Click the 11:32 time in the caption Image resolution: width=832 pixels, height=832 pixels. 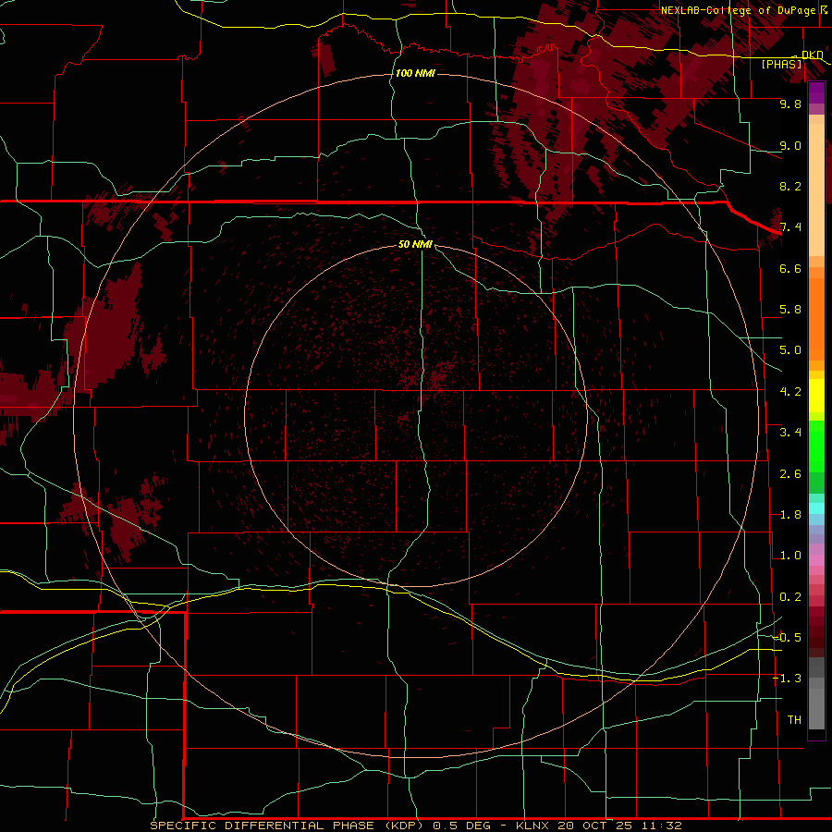[663, 826]
